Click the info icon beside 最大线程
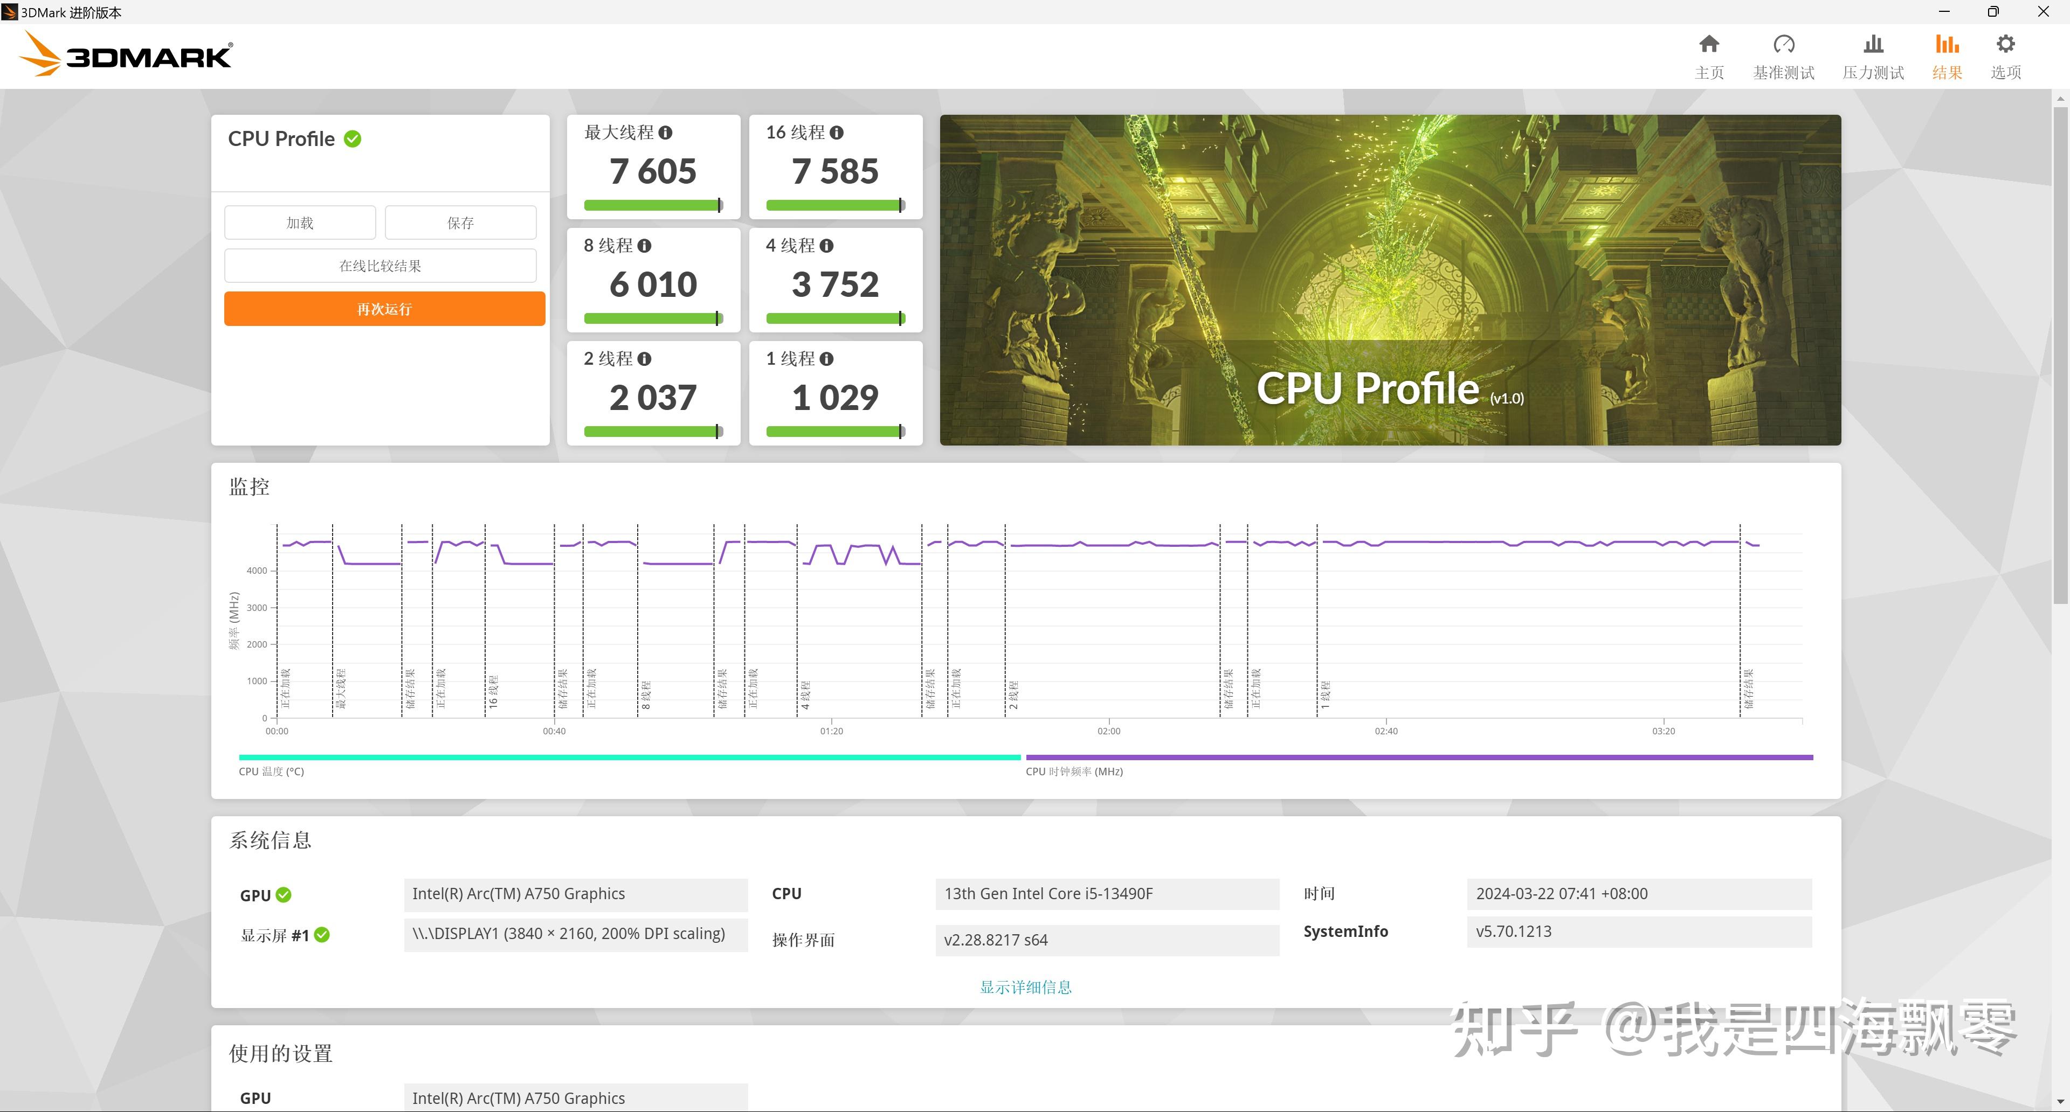Viewport: 2070px width, 1112px height. [x=665, y=133]
